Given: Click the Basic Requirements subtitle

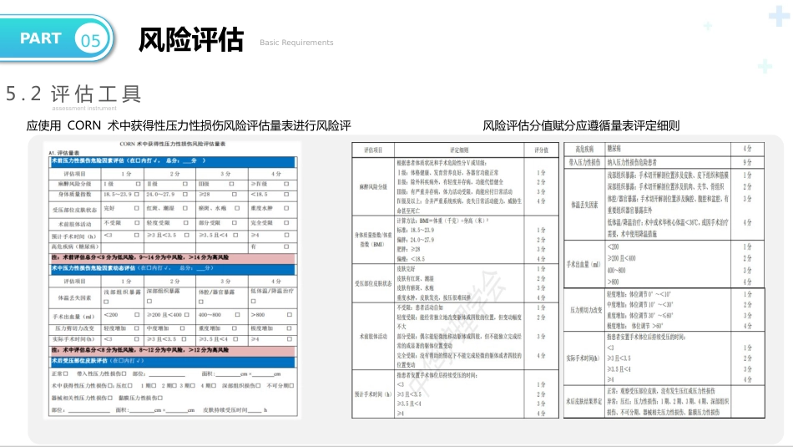Looking at the screenshot, I should pyautogui.click(x=296, y=43).
